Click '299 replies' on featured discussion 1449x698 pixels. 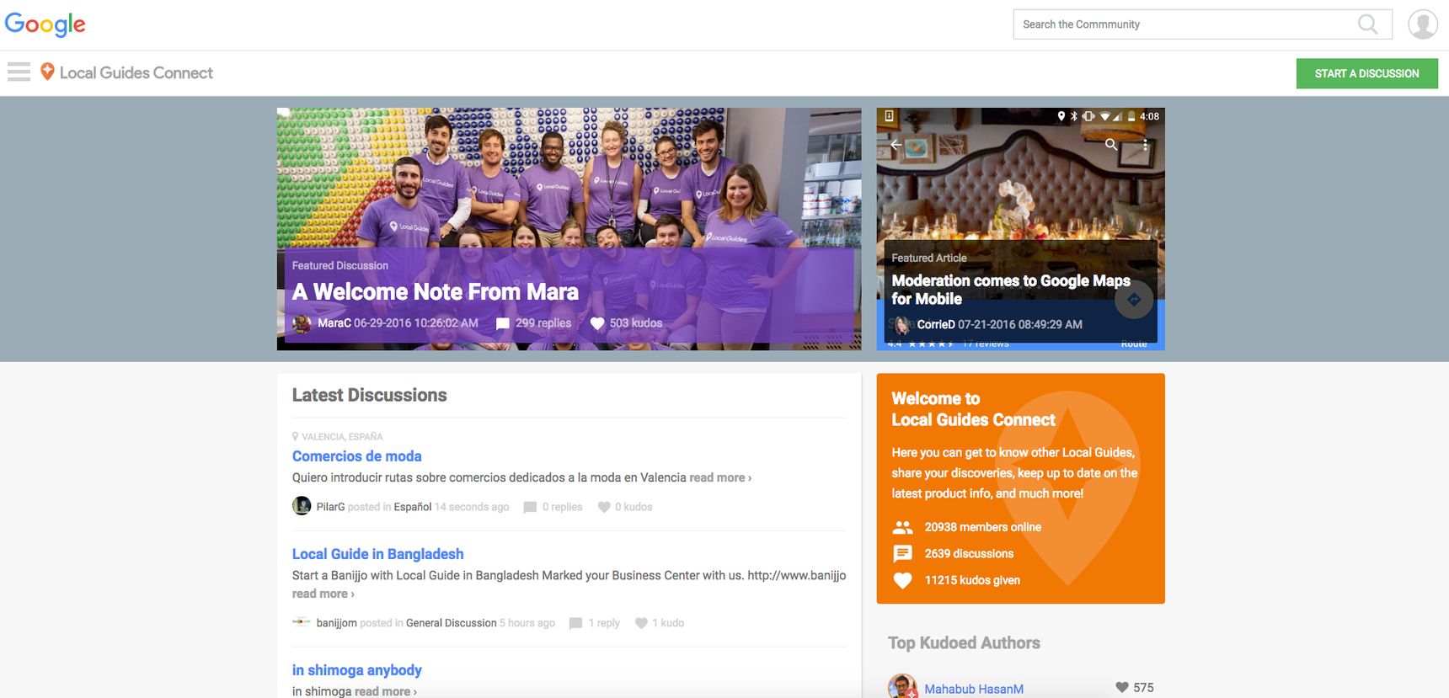pos(543,323)
